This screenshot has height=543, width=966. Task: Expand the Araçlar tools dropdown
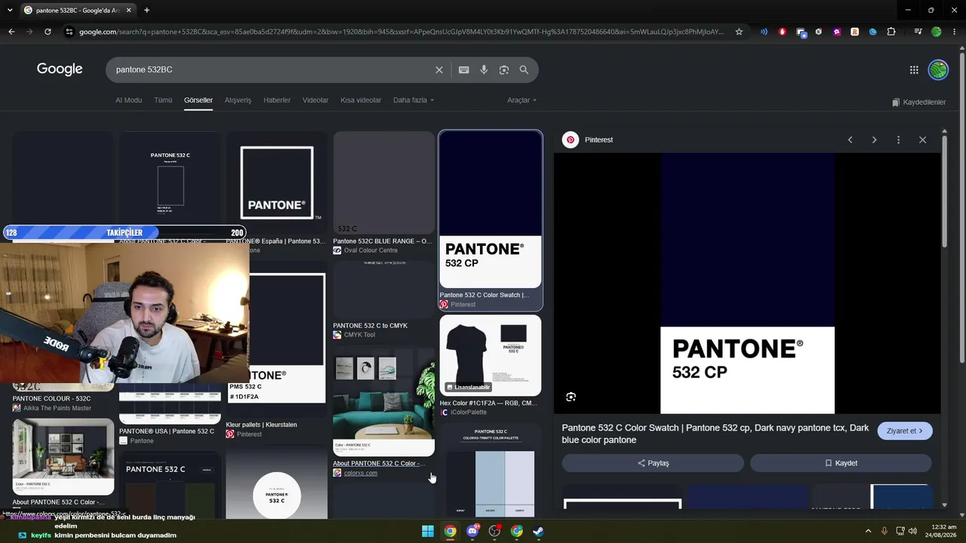(522, 100)
